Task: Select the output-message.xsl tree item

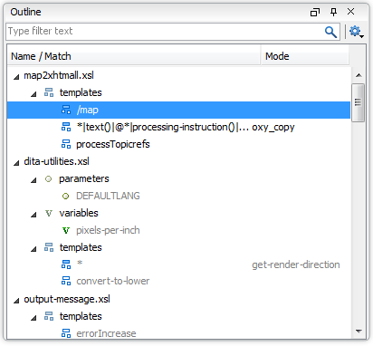Action: pos(67,299)
